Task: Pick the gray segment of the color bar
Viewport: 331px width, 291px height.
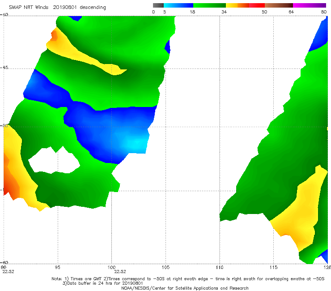Action: point(158,5)
